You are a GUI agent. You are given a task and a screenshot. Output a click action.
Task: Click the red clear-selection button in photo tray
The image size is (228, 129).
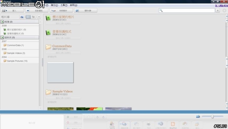(x=74, y=123)
